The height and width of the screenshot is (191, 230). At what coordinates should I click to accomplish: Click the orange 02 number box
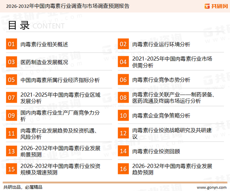pos(123,44)
